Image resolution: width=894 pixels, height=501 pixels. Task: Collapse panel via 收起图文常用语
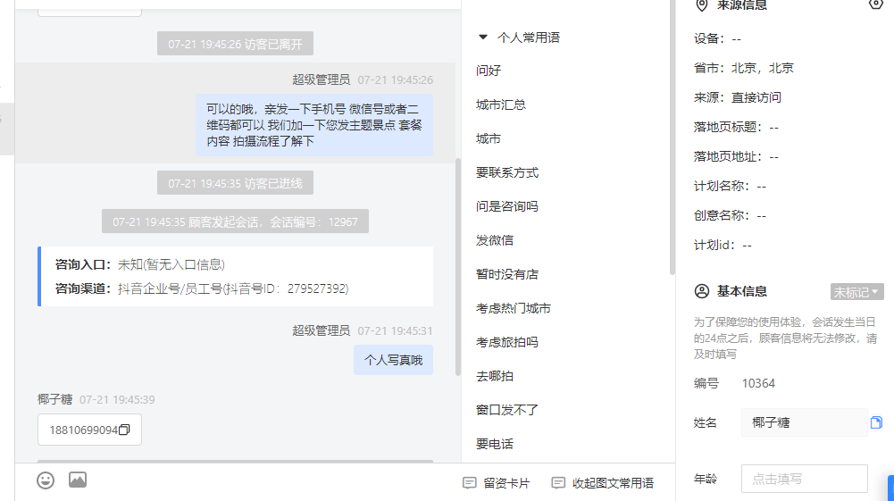[x=603, y=483]
